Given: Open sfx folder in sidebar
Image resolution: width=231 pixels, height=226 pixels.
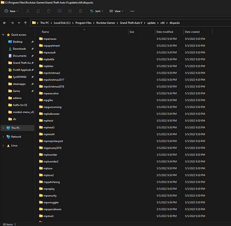Looking at the screenshot, I should click(x=14, y=119).
